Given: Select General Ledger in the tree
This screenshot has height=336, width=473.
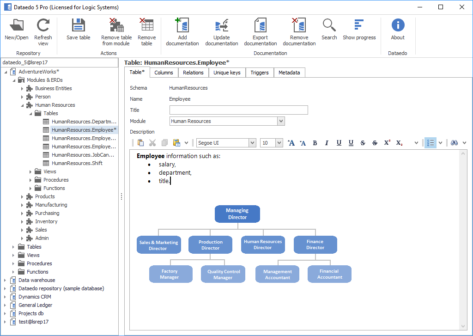Looking at the screenshot, I should click(x=35, y=305).
